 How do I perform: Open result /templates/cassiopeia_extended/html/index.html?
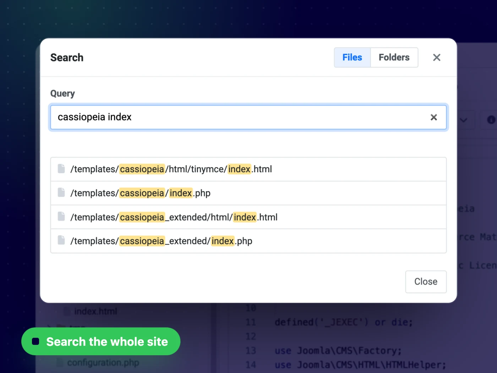tap(248, 217)
